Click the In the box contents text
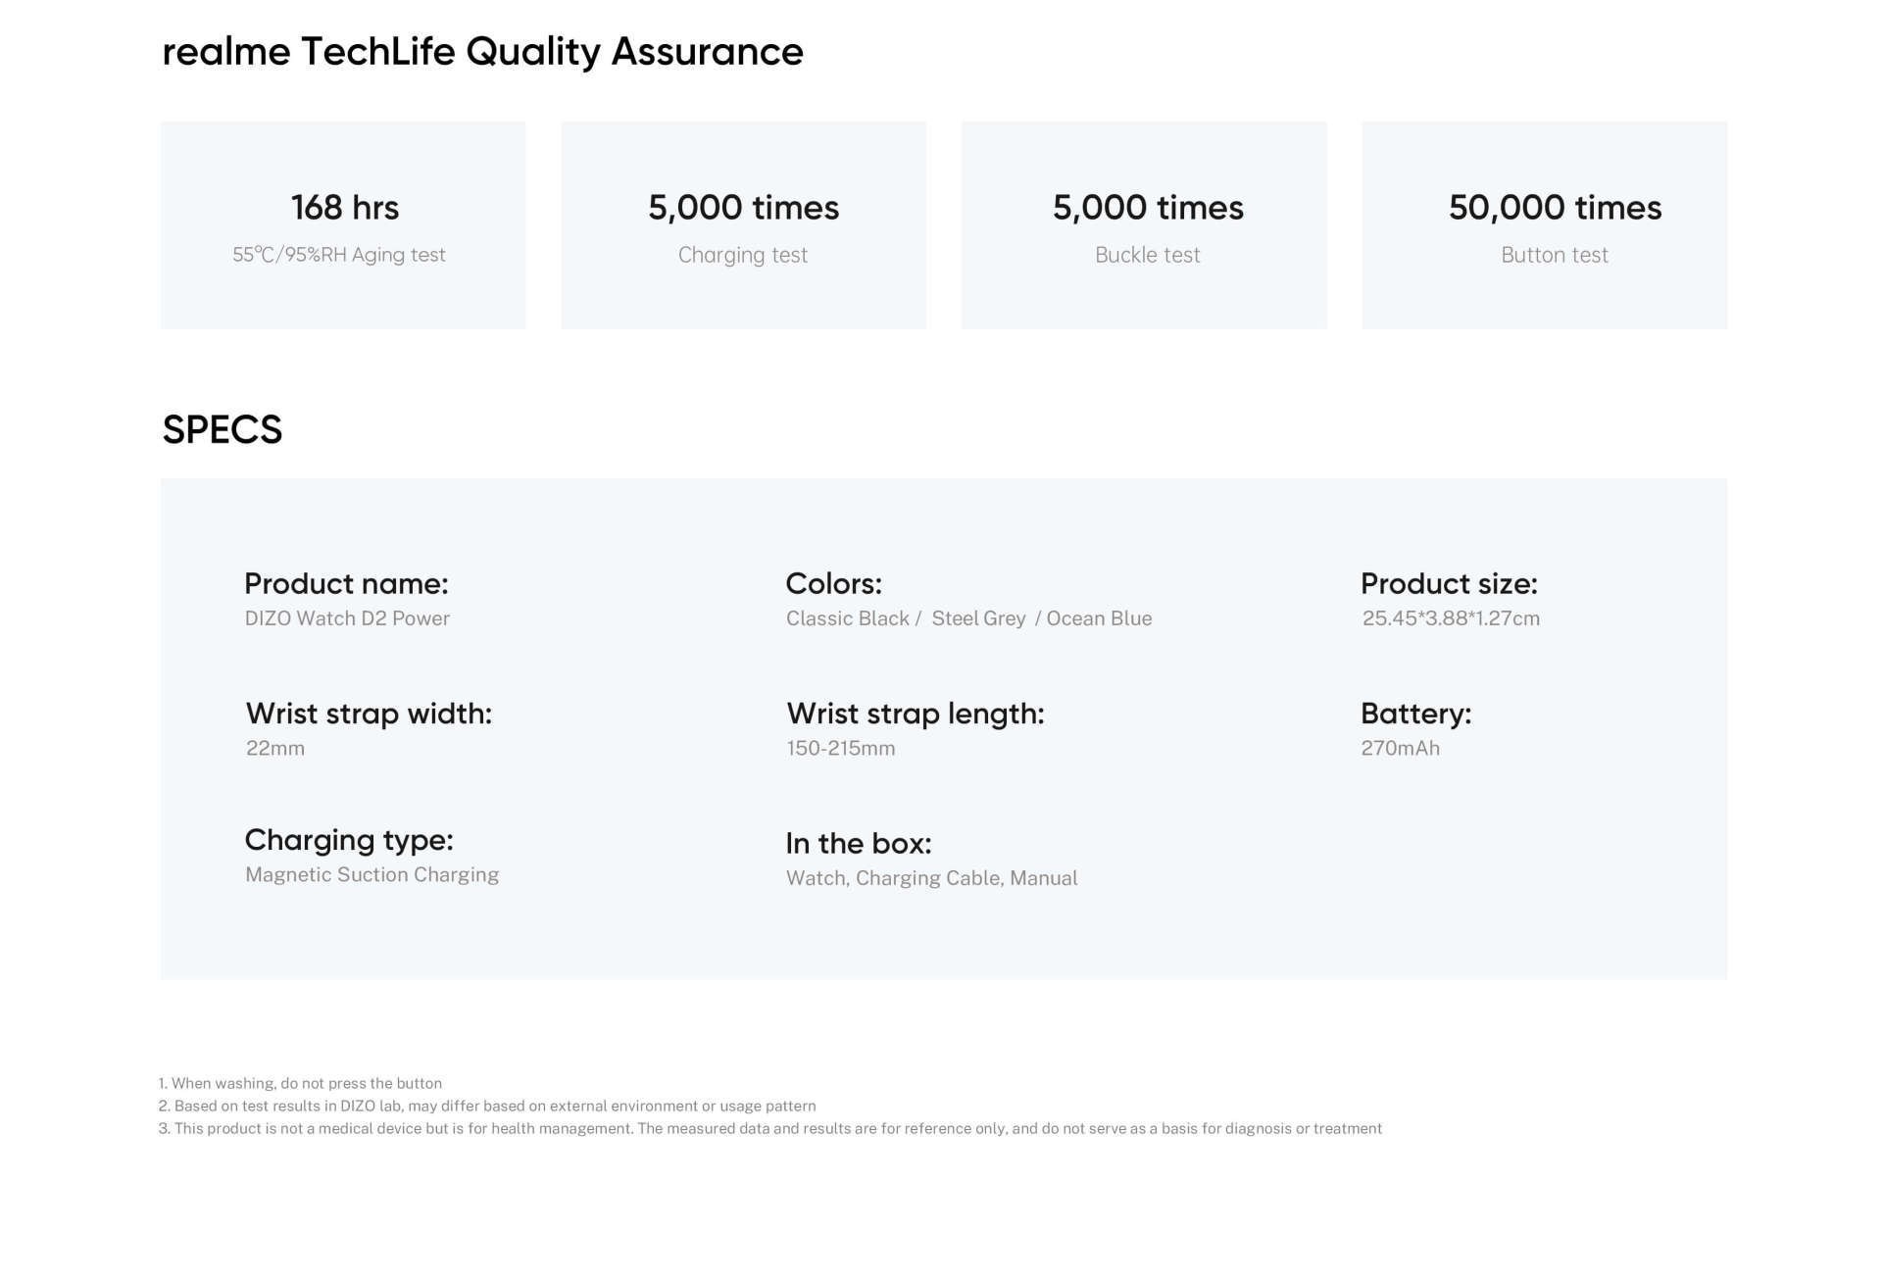Viewport: 1882px width, 1282px height. [x=931, y=878]
